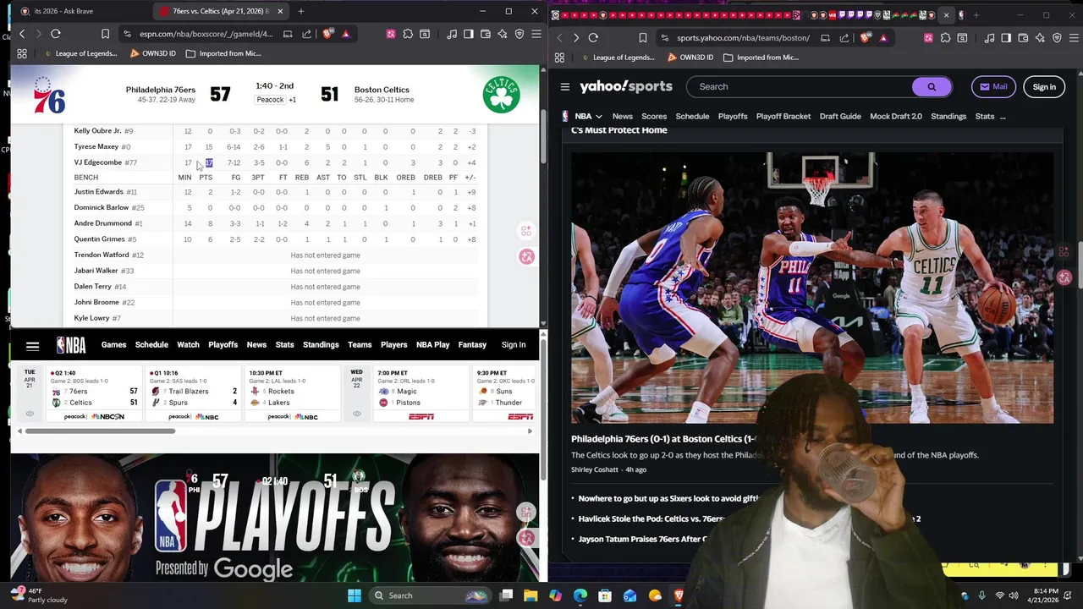This screenshot has width=1083, height=609.
Task: Open the 'League of Legends...' bookmark in ESPN window
Action: pyautogui.click(x=80, y=53)
